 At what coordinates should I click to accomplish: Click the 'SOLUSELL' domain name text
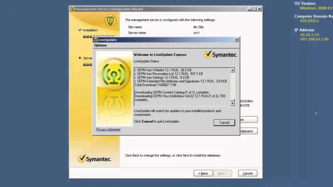pyautogui.click(x=310, y=21)
